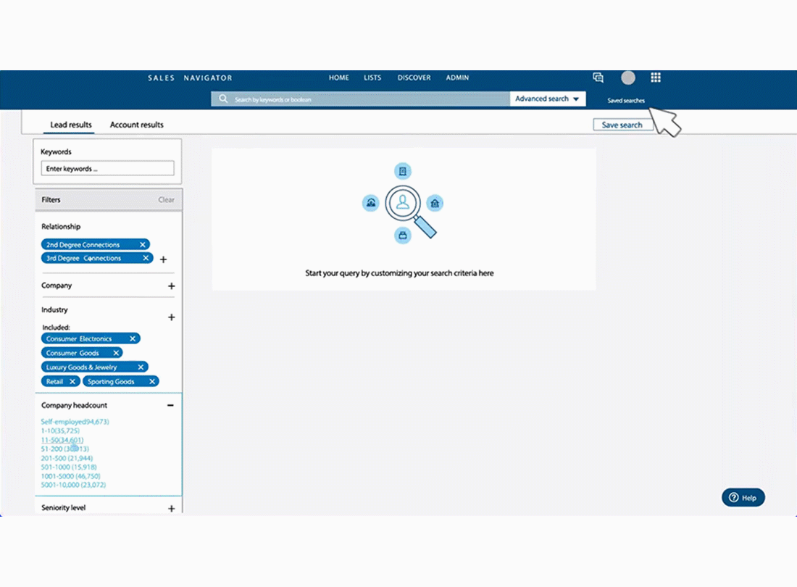Select the 201-500 headcount option
This screenshot has height=587, width=797.
[67, 458]
